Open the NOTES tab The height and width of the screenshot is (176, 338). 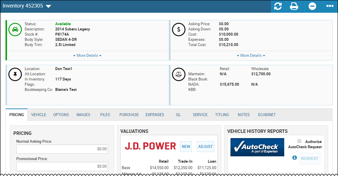[244, 115]
